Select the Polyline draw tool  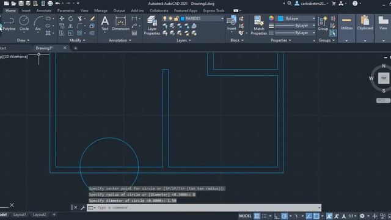[x=9, y=23]
